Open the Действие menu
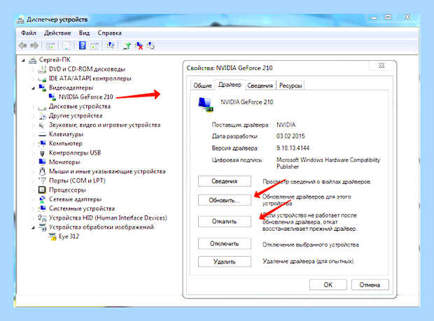The width and height of the screenshot is (434, 321). coord(57,33)
